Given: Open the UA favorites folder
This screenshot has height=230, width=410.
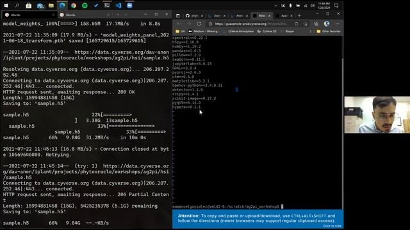Looking at the screenshot, I should coord(180,31).
